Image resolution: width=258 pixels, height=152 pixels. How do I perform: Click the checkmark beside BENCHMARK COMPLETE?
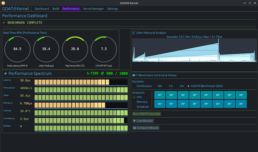[4, 23]
